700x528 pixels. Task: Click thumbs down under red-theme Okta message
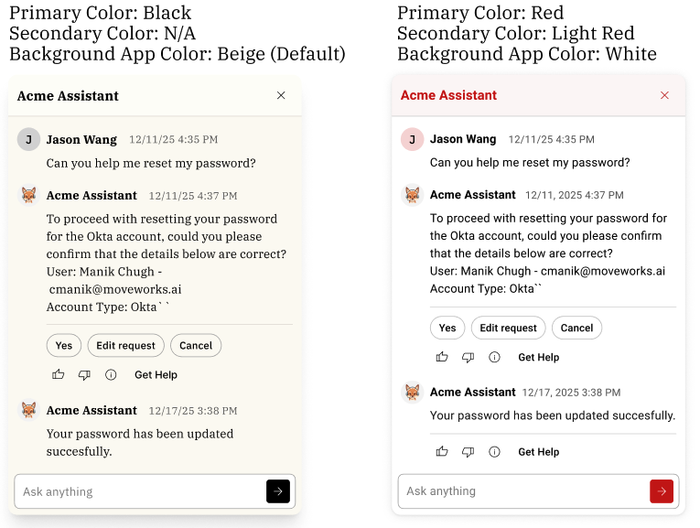coord(468,357)
